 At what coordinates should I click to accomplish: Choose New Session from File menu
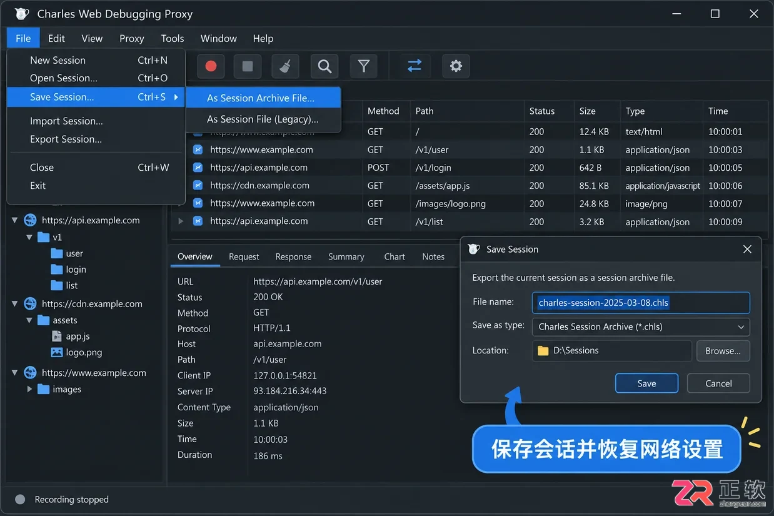point(96,60)
